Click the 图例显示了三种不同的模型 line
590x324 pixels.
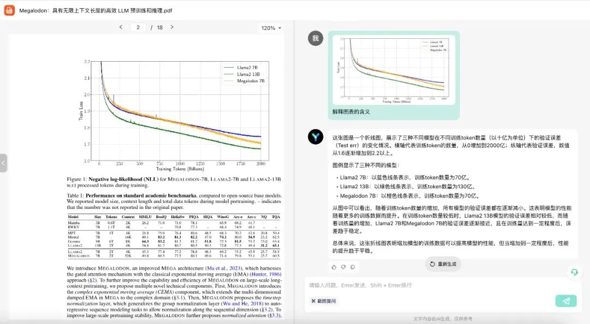[x=366, y=165]
